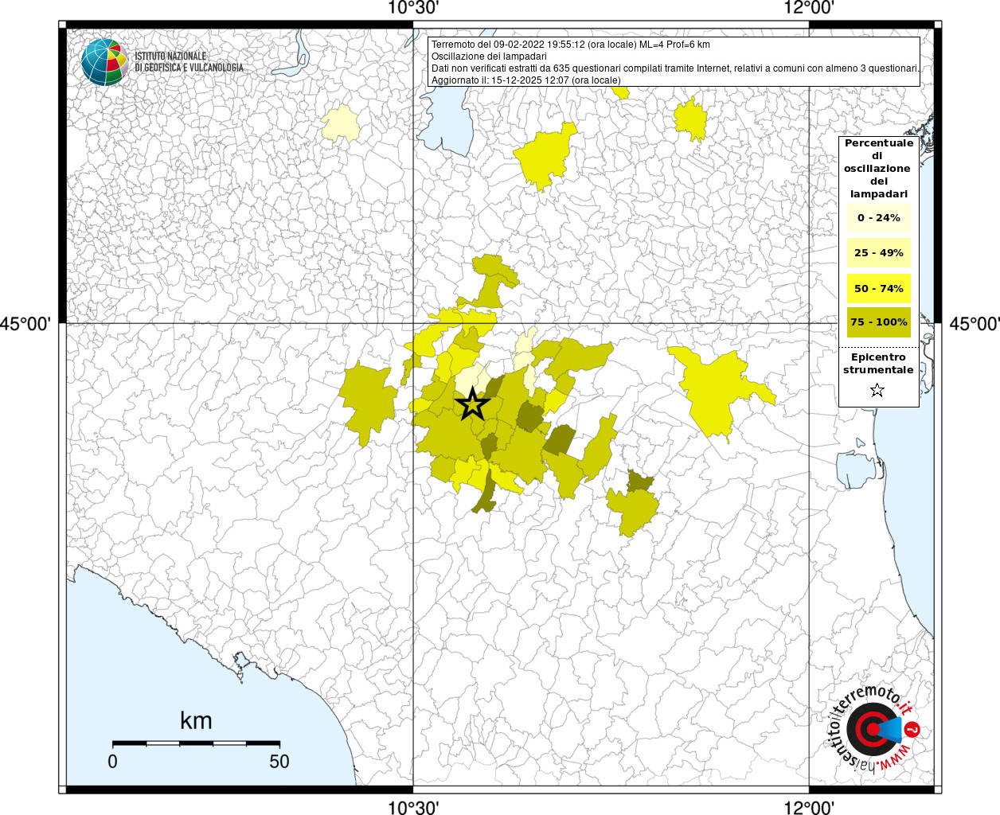Click the bottom 10°30' longitude label
The width and height of the screenshot is (1000, 815).
[413, 807]
